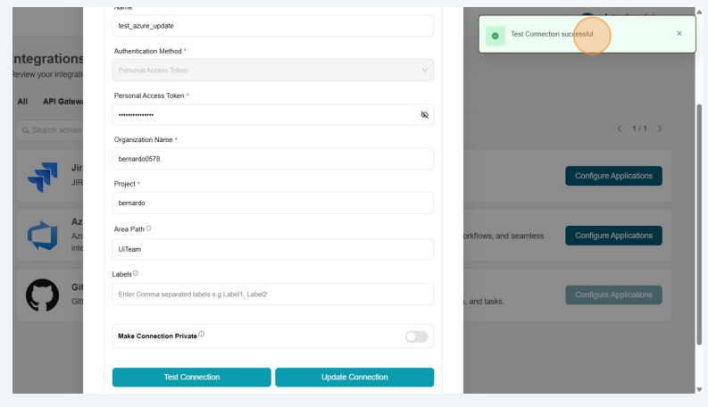
Task: Click the GitHub logo icon
Action: pyautogui.click(x=42, y=295)
